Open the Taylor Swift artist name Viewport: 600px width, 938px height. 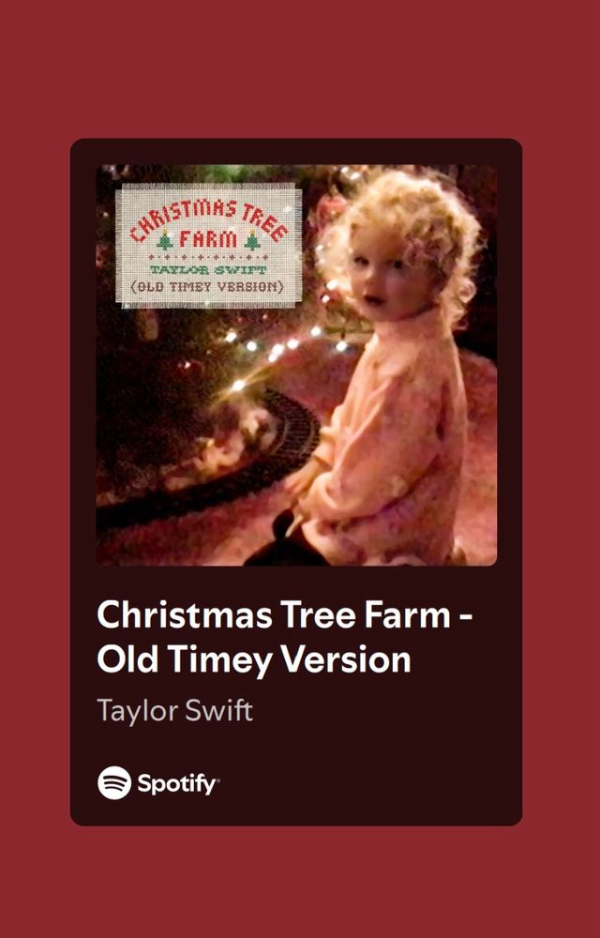tap(174, 710)
